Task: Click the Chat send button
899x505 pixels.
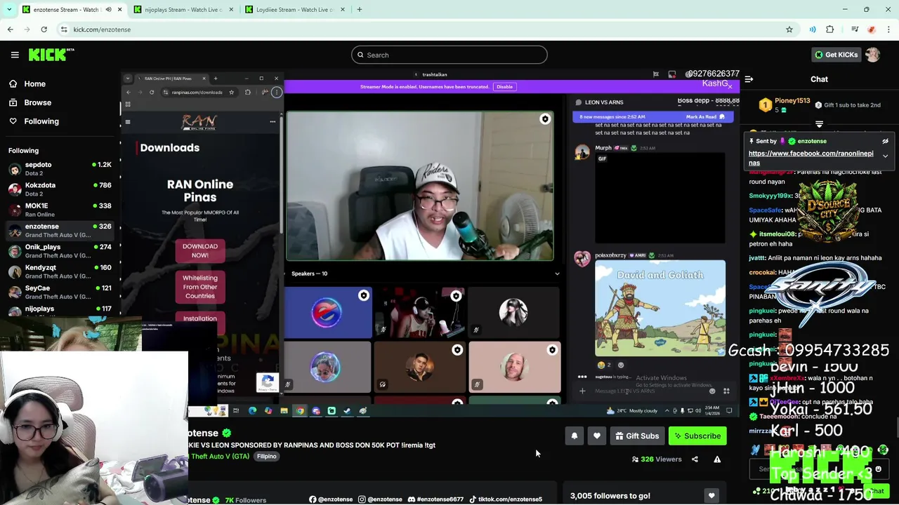Action: pos(876,491)
